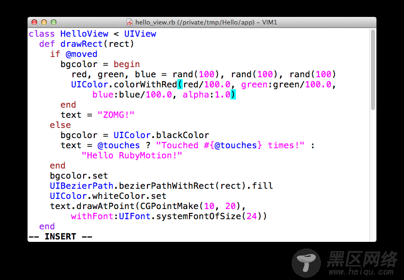This screenshot has height=280, width=404.
Task: Click the red close window button
Action: click(34, 22)
